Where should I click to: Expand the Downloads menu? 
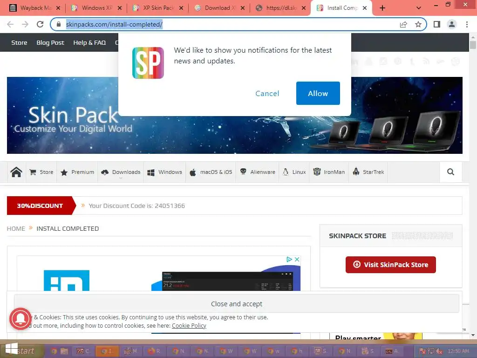click(121, 172)
